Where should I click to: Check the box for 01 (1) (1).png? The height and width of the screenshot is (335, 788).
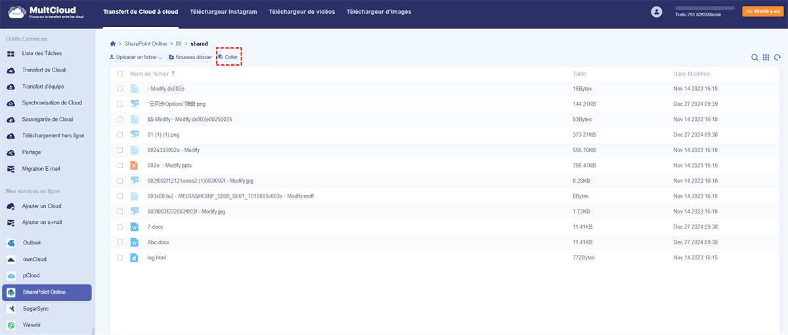pyautogui.click(x=120, y=135)
